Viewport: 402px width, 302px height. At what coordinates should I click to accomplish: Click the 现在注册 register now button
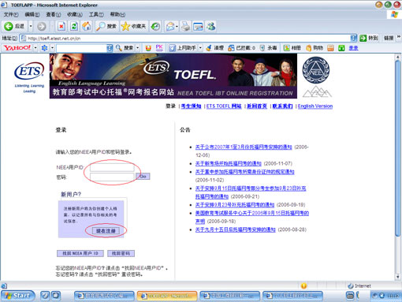point(106,231)
